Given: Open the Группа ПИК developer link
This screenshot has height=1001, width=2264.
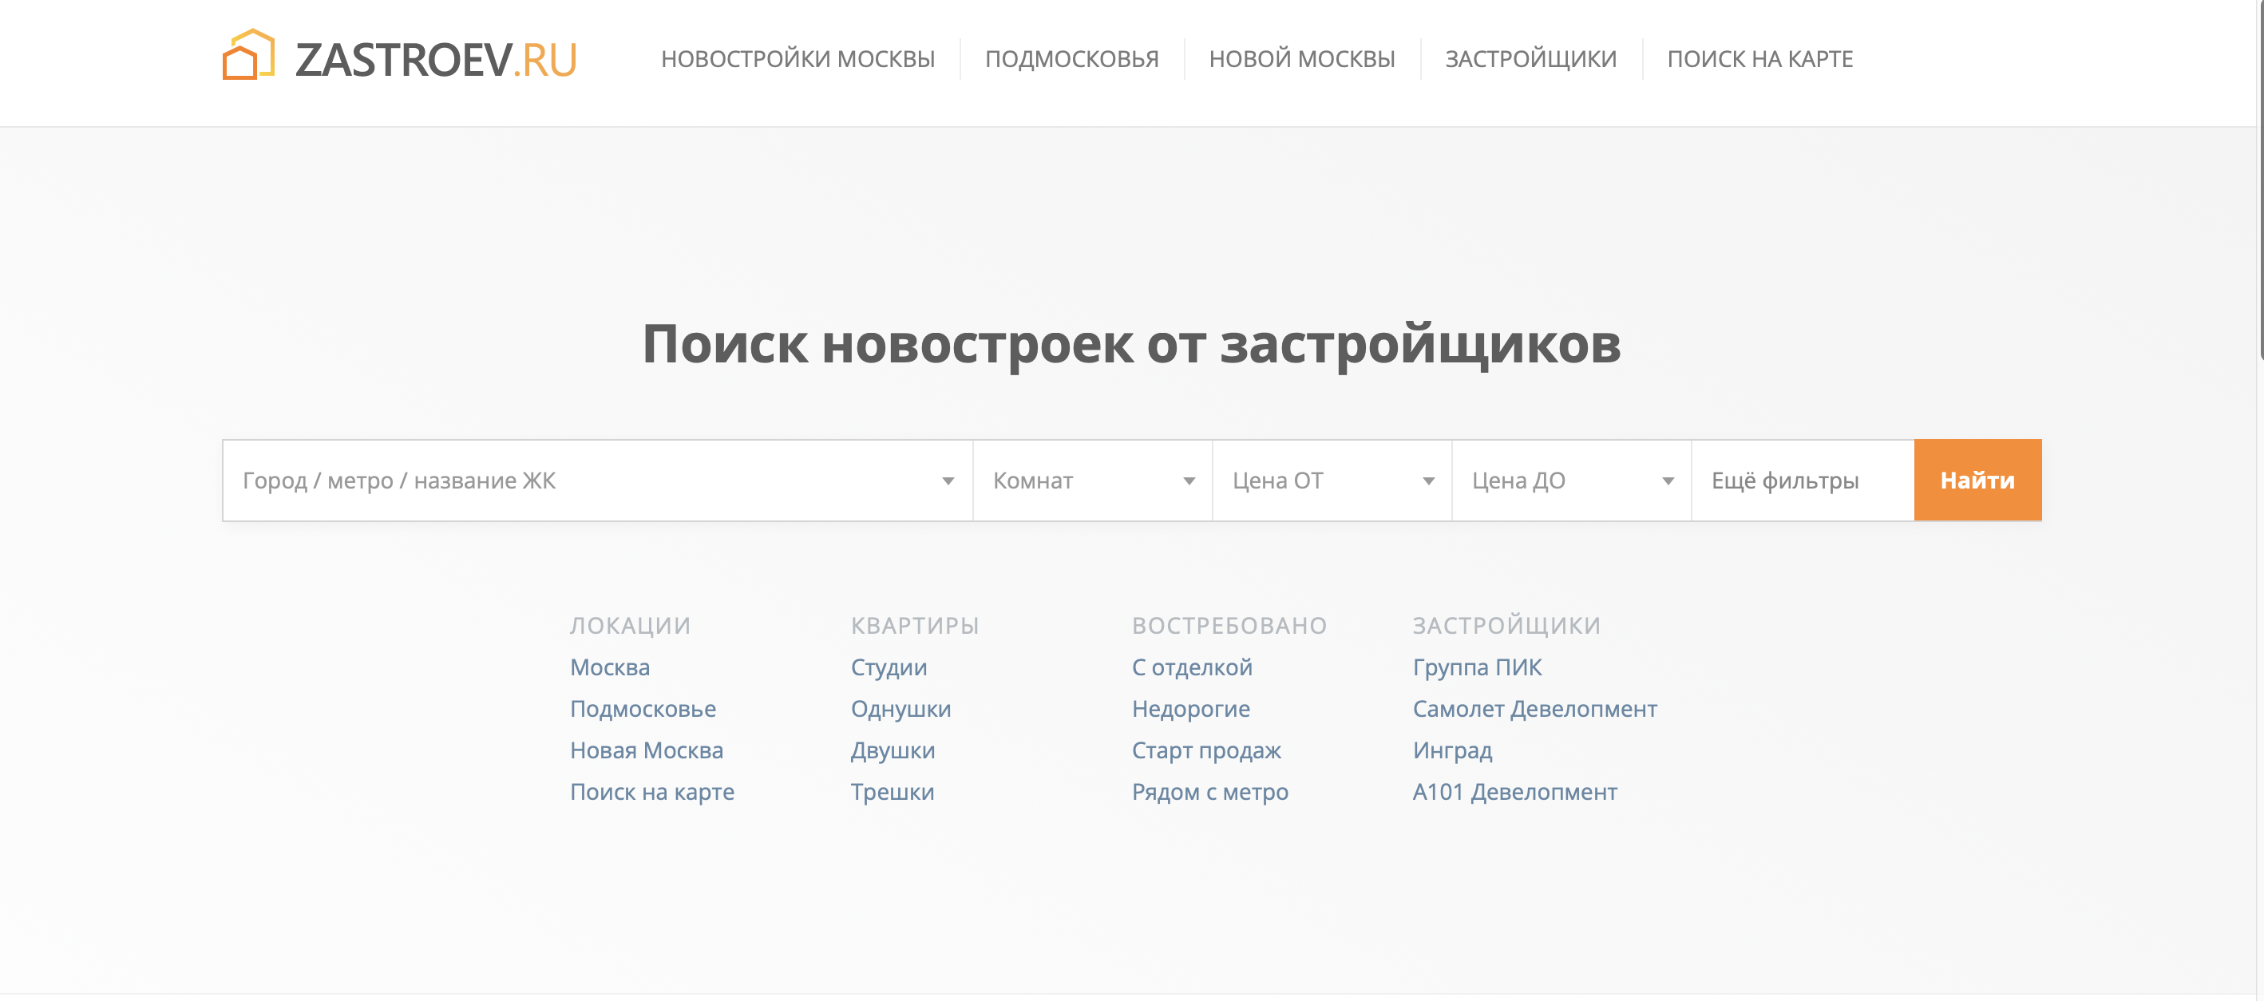Looking at the screenshot, I should coord(1477,667).
